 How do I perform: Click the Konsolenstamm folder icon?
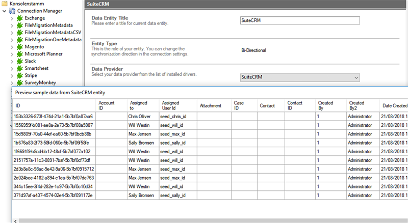click(5, 4)
